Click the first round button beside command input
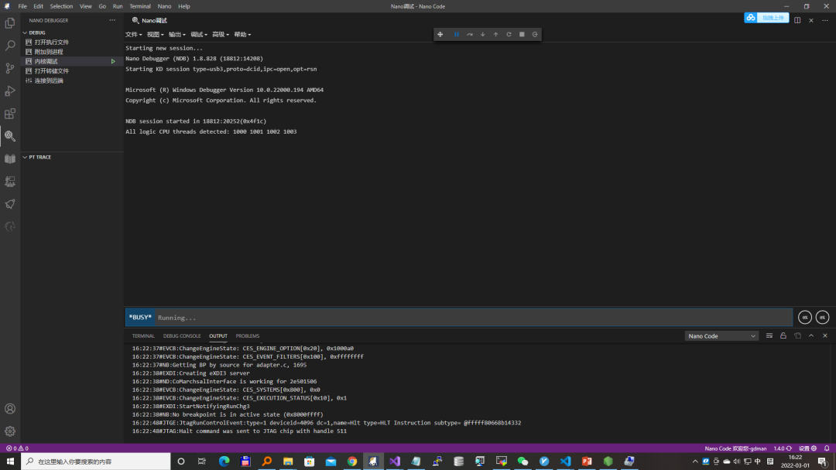 pyautogui.click(x=804, y=317)
